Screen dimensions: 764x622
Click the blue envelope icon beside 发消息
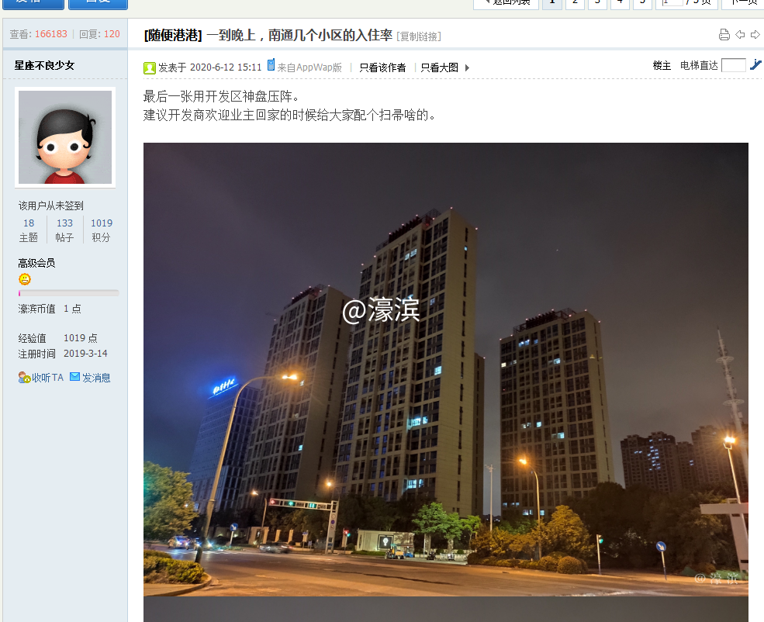click(75, 378)
